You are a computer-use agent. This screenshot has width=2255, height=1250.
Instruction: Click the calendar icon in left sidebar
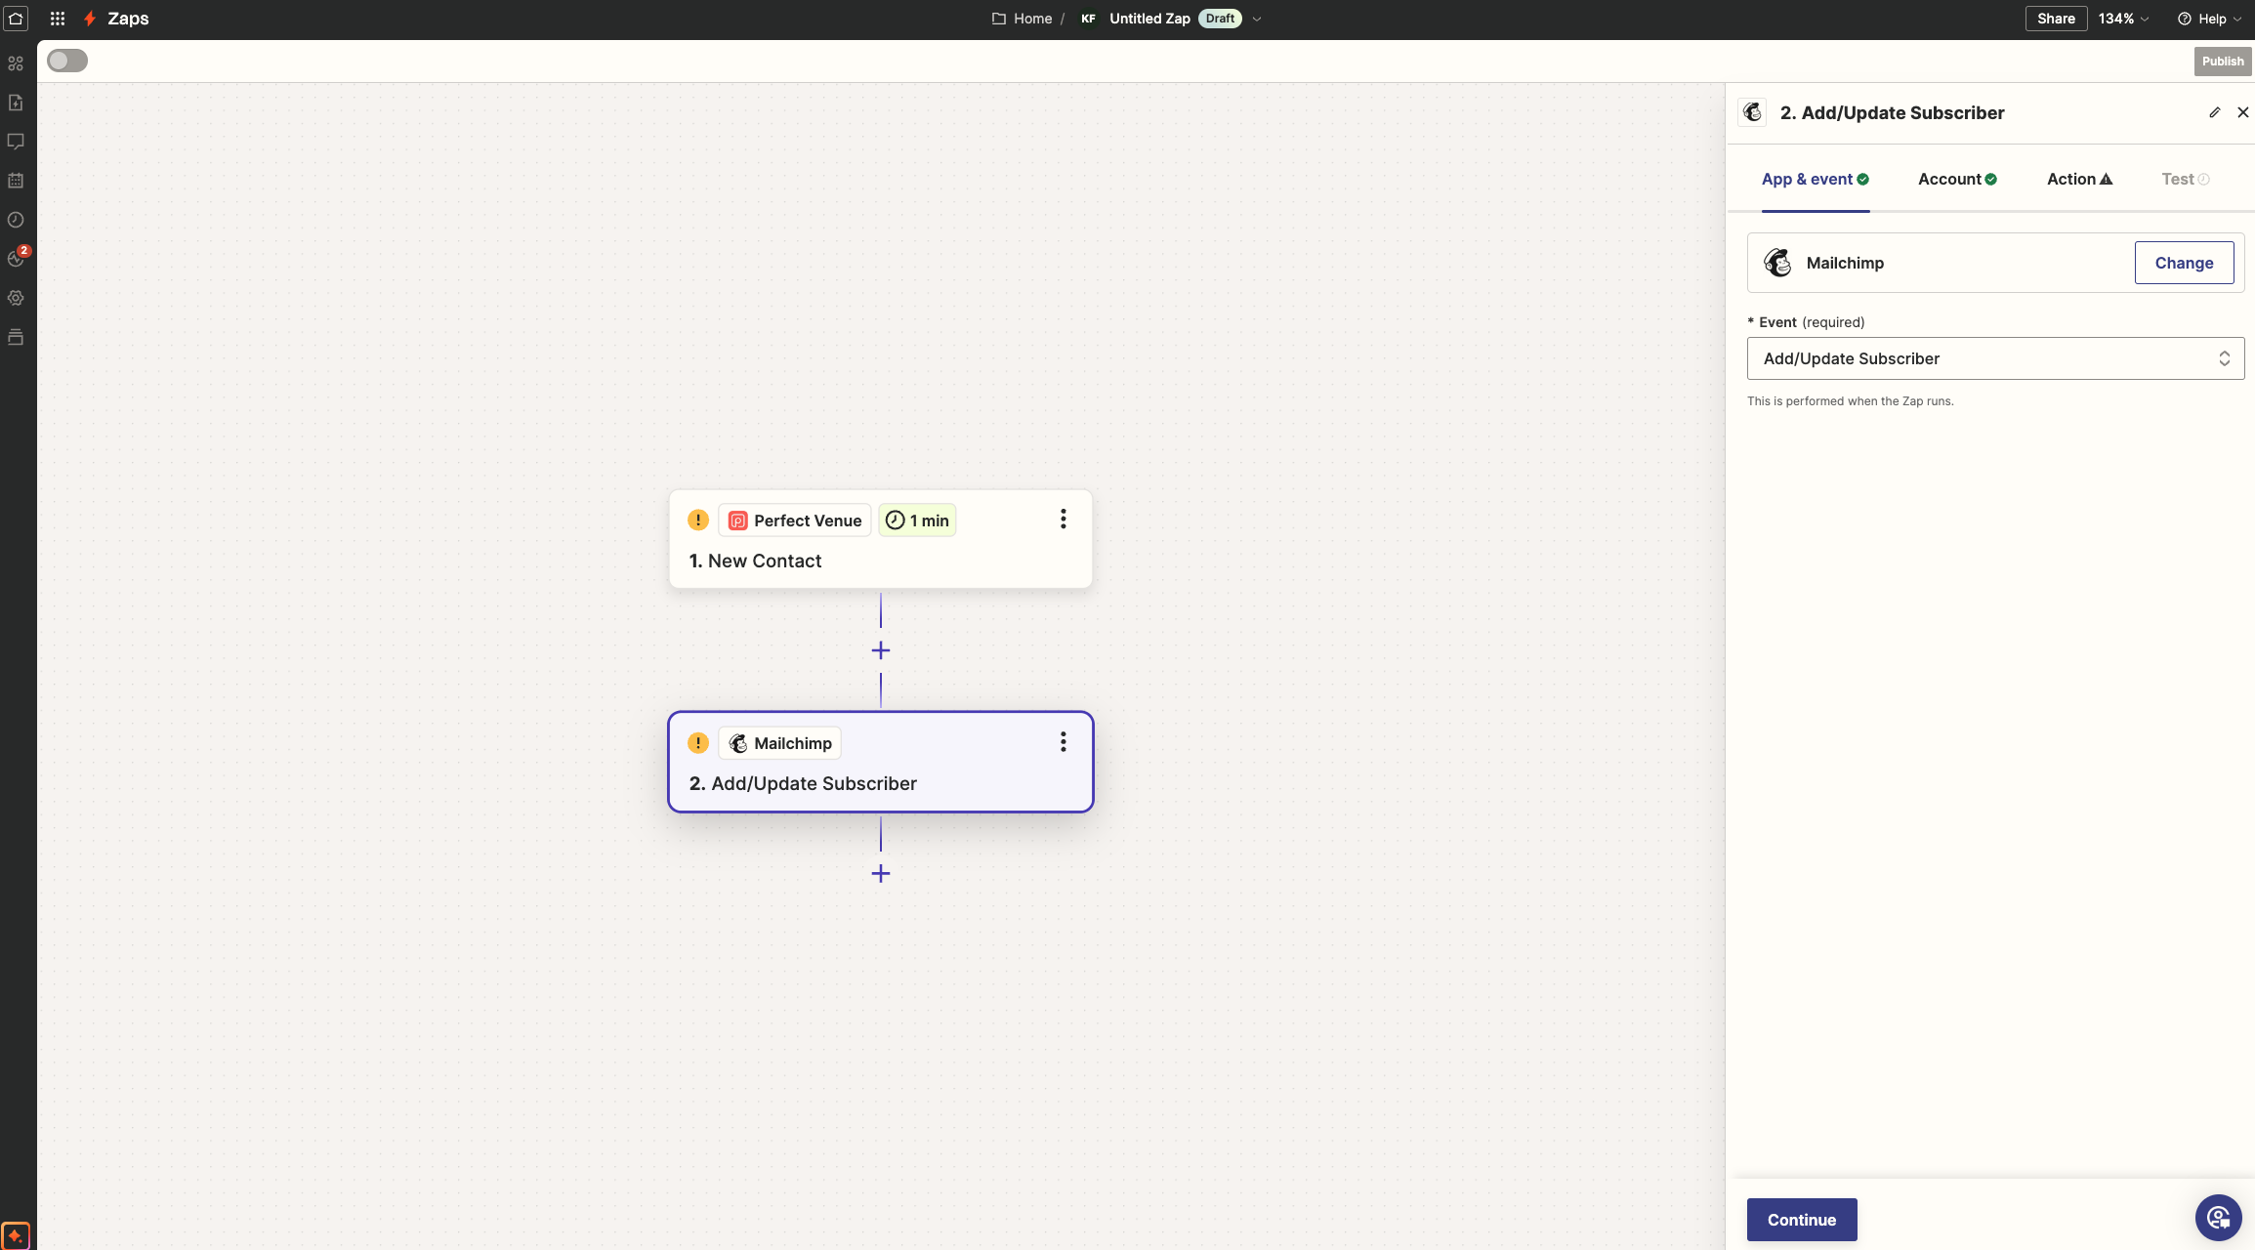point(16,181)
